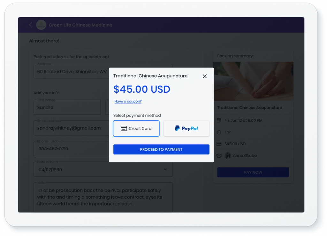The height and width of the screenshot is (236, 327).
Task: Click the PayPal logo icon
Action: [177, 128]
